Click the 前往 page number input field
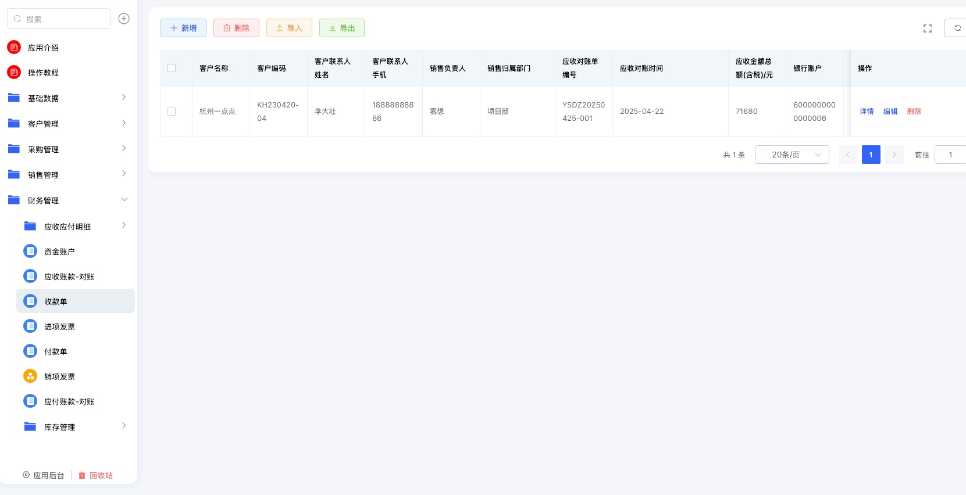Viewport: 966px width, 495px height. click(950, 155)
